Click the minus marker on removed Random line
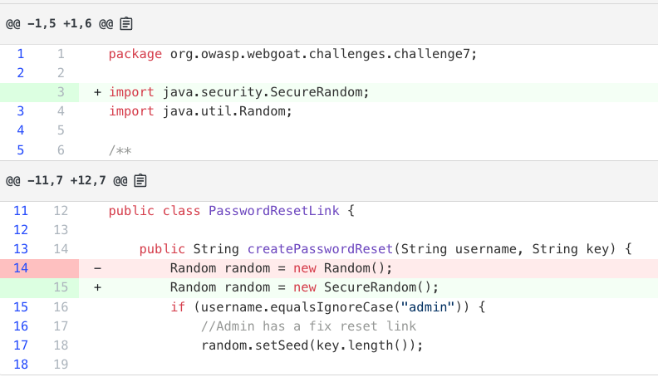The height and width of the screenshot is (382, 658). 97,268
